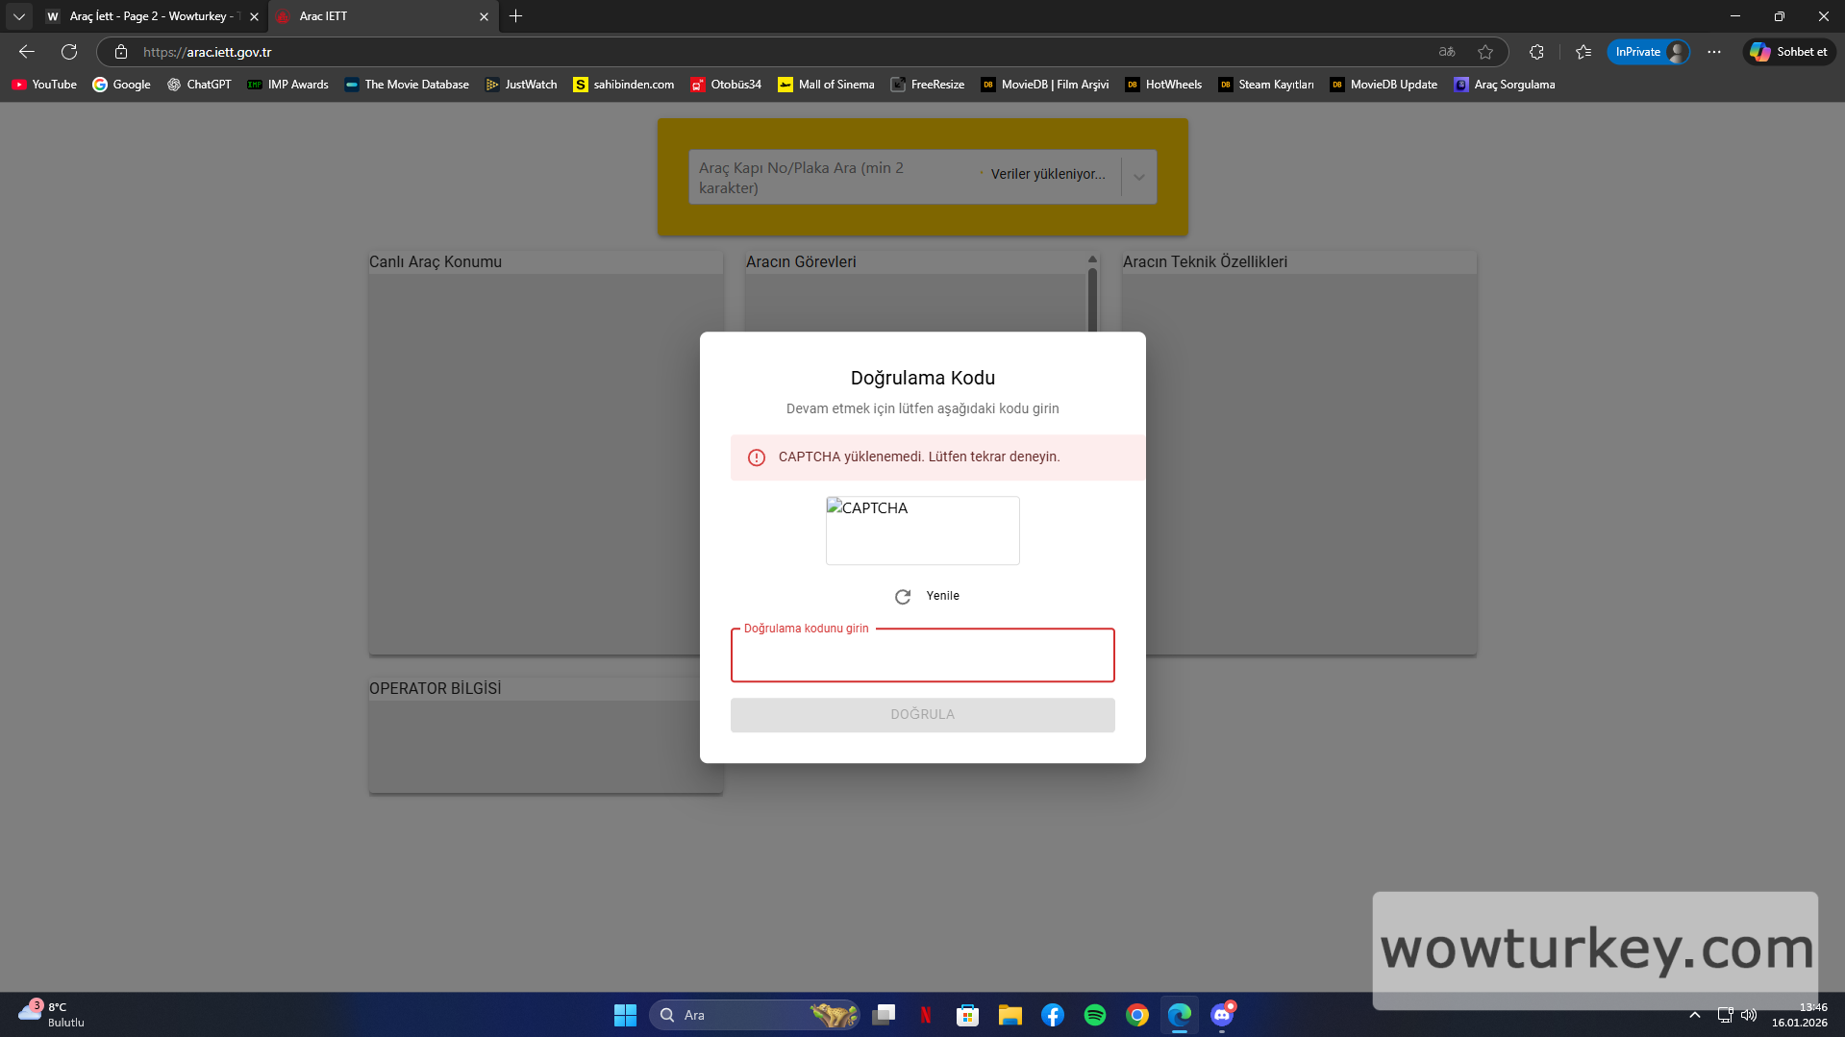Show hidden system tray icons

(x=1694, y=1015)
